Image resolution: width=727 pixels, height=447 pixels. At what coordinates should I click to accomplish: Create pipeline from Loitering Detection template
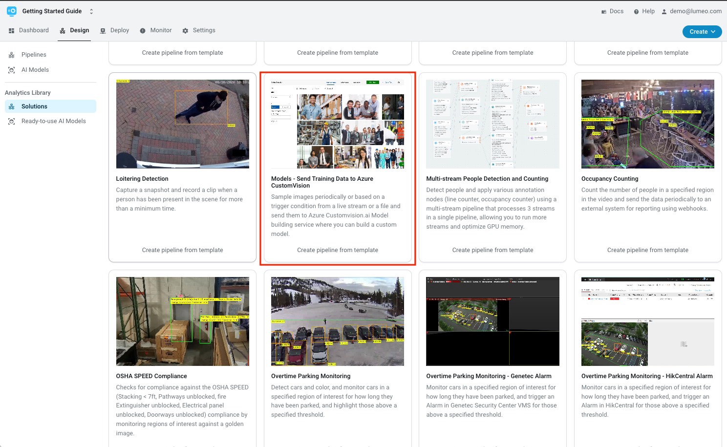tap(183, 250)
